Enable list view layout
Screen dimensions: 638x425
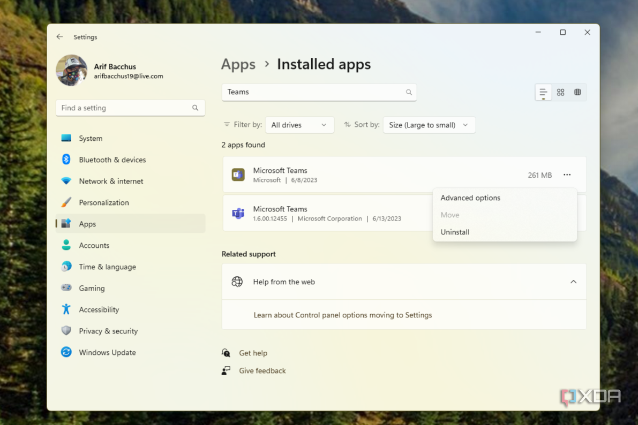pyautogui.click(x=543, y=92)
